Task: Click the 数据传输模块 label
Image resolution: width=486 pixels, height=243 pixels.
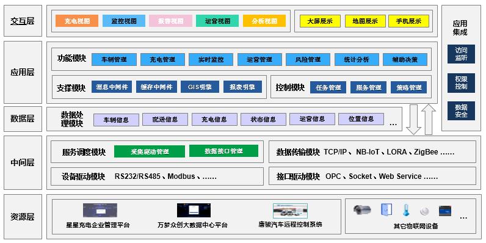Action: coord(298,153)
